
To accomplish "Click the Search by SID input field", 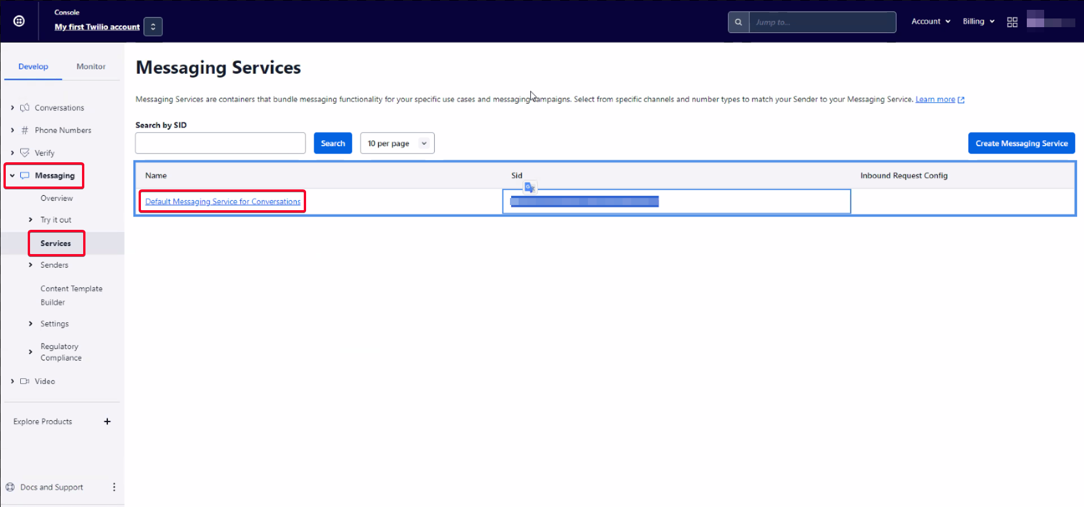I will pos(220,143).
